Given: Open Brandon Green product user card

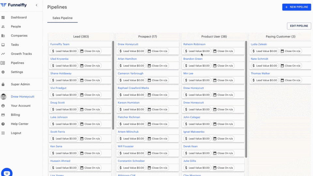Looking at the screenshot, I should coord(193,59).
